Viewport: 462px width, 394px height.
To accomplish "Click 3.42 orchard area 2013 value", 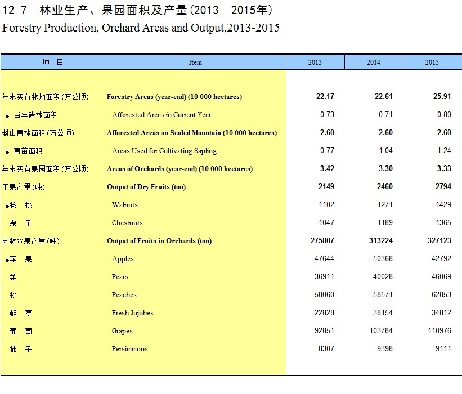I will tap(327, 168).
